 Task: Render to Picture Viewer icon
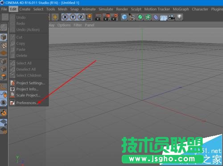(x=106, y=17)
